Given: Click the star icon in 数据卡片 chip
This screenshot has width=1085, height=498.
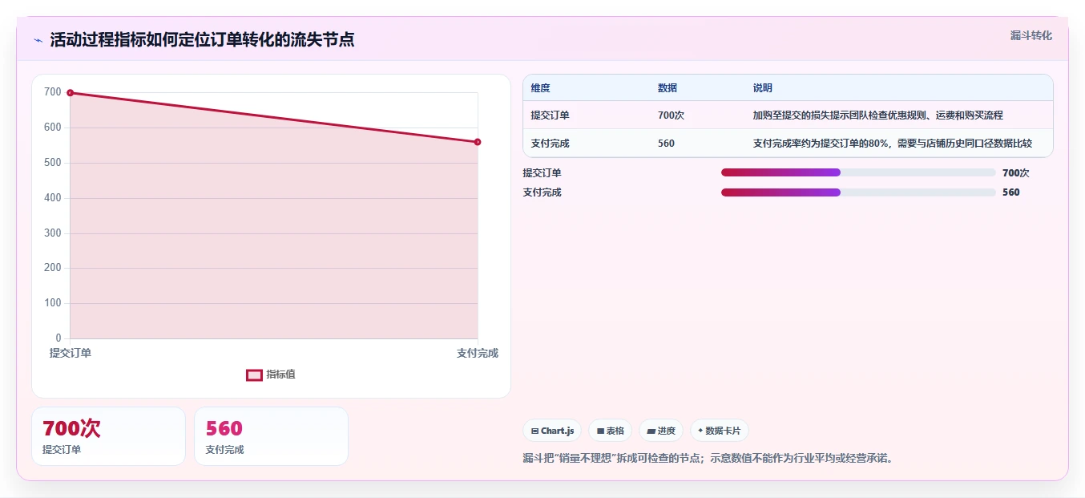Looking at the screenshot, I should [x=700, y=431].
